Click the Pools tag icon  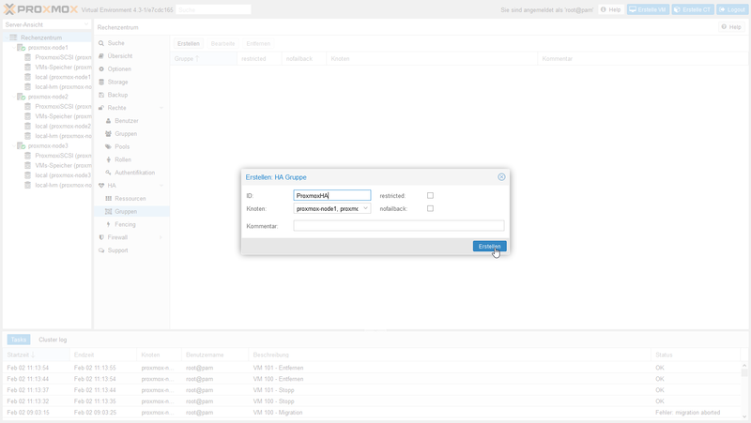pyautogui.click(x=108, y=146)
